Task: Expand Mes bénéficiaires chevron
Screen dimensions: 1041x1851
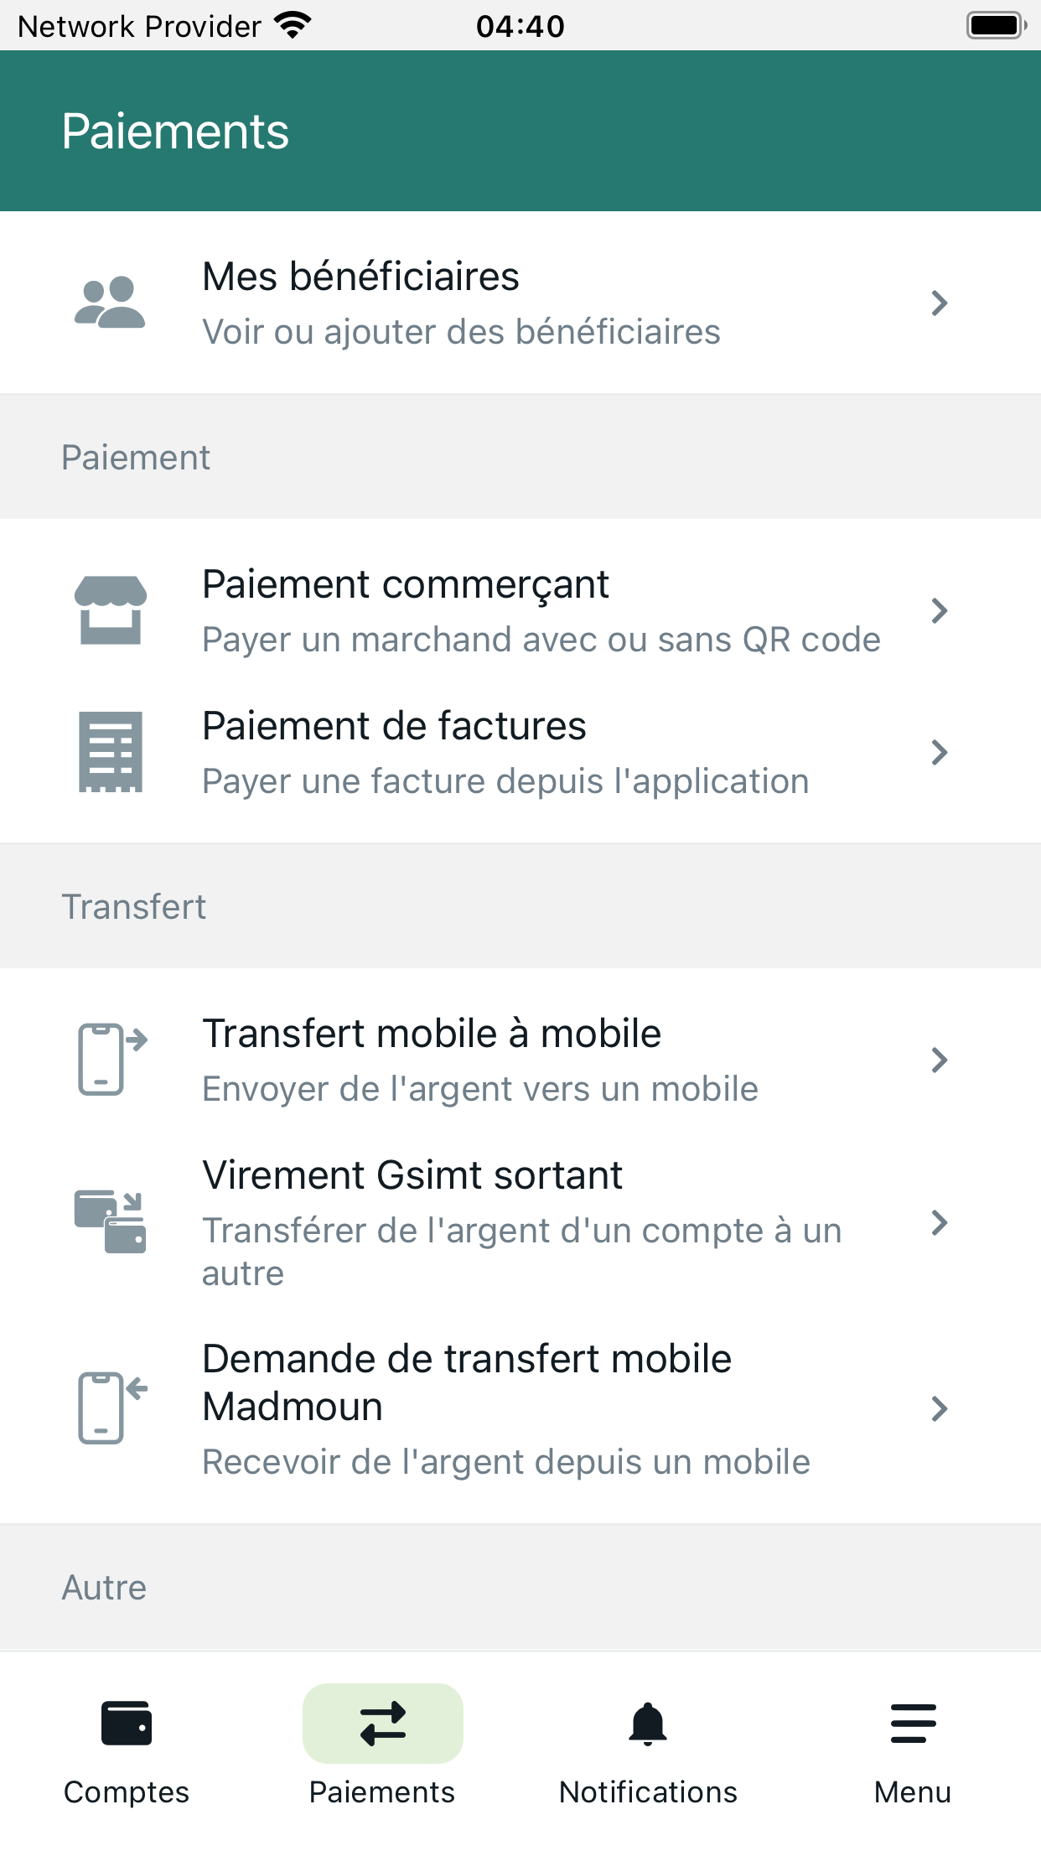Action: pos(940,303)
